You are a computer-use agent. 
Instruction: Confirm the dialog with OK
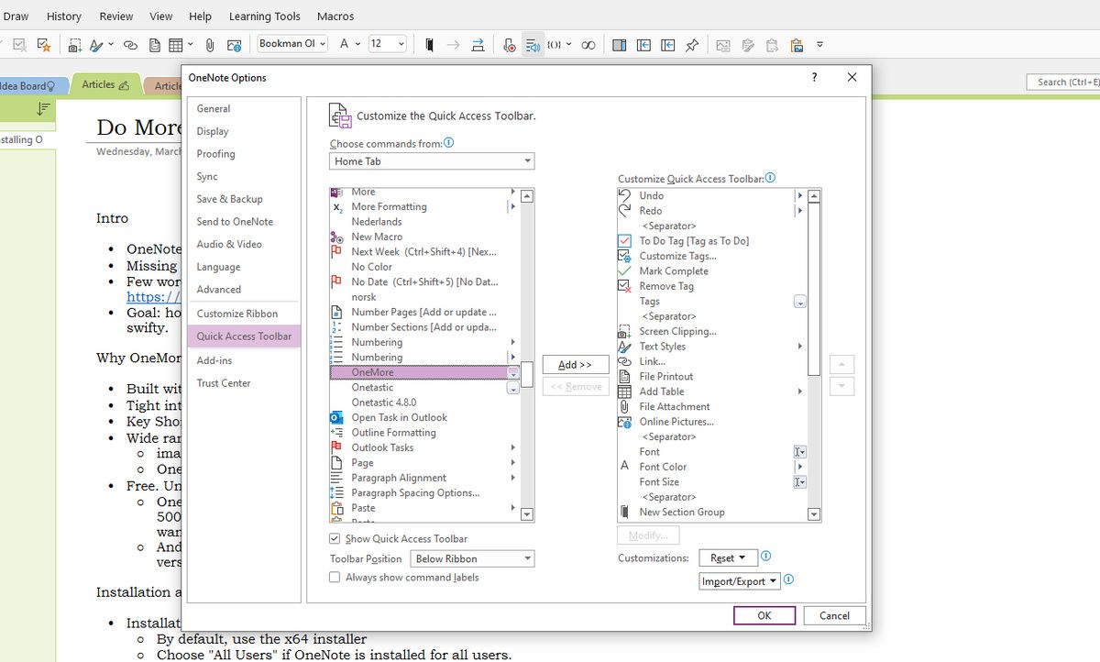764,615
